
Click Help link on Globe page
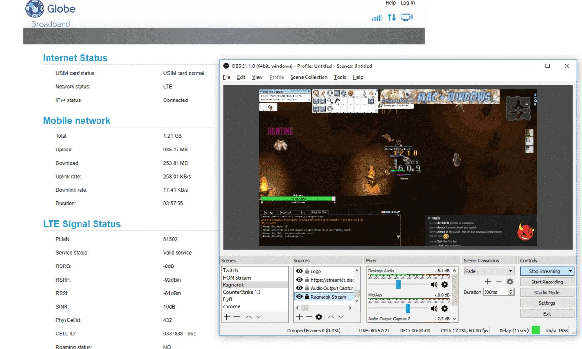click(390, 3)
